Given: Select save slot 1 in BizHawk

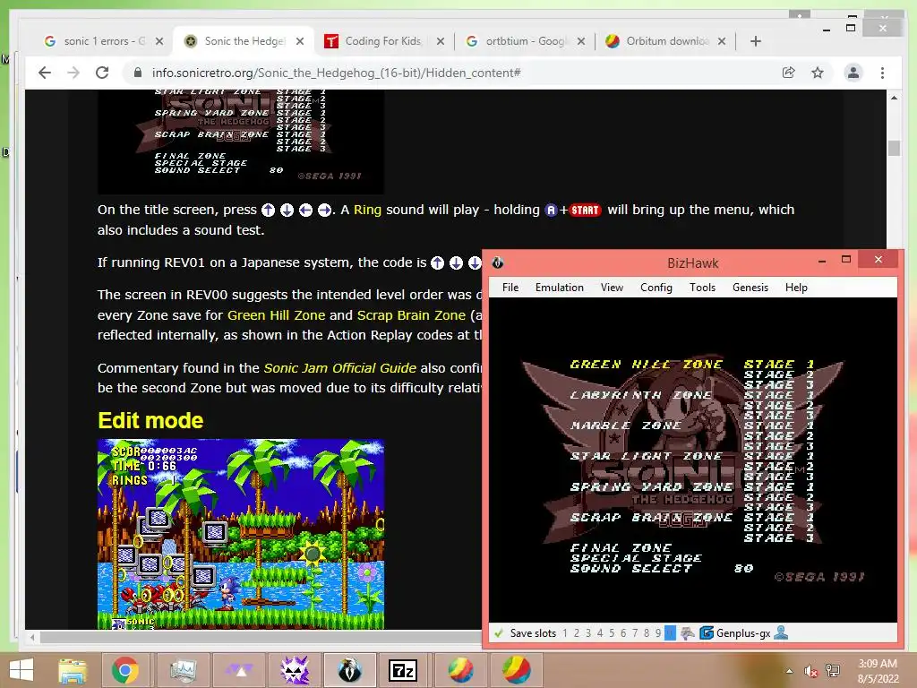Looking at the screenshot, I should [565, 633].
